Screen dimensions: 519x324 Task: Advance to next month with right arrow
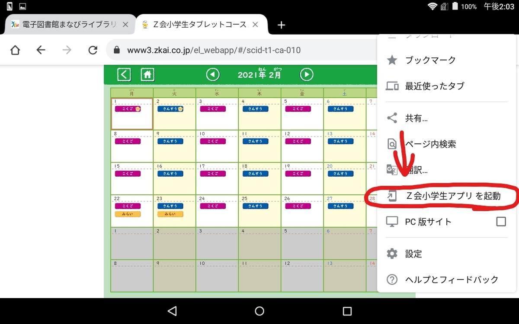tap(307, 75)
